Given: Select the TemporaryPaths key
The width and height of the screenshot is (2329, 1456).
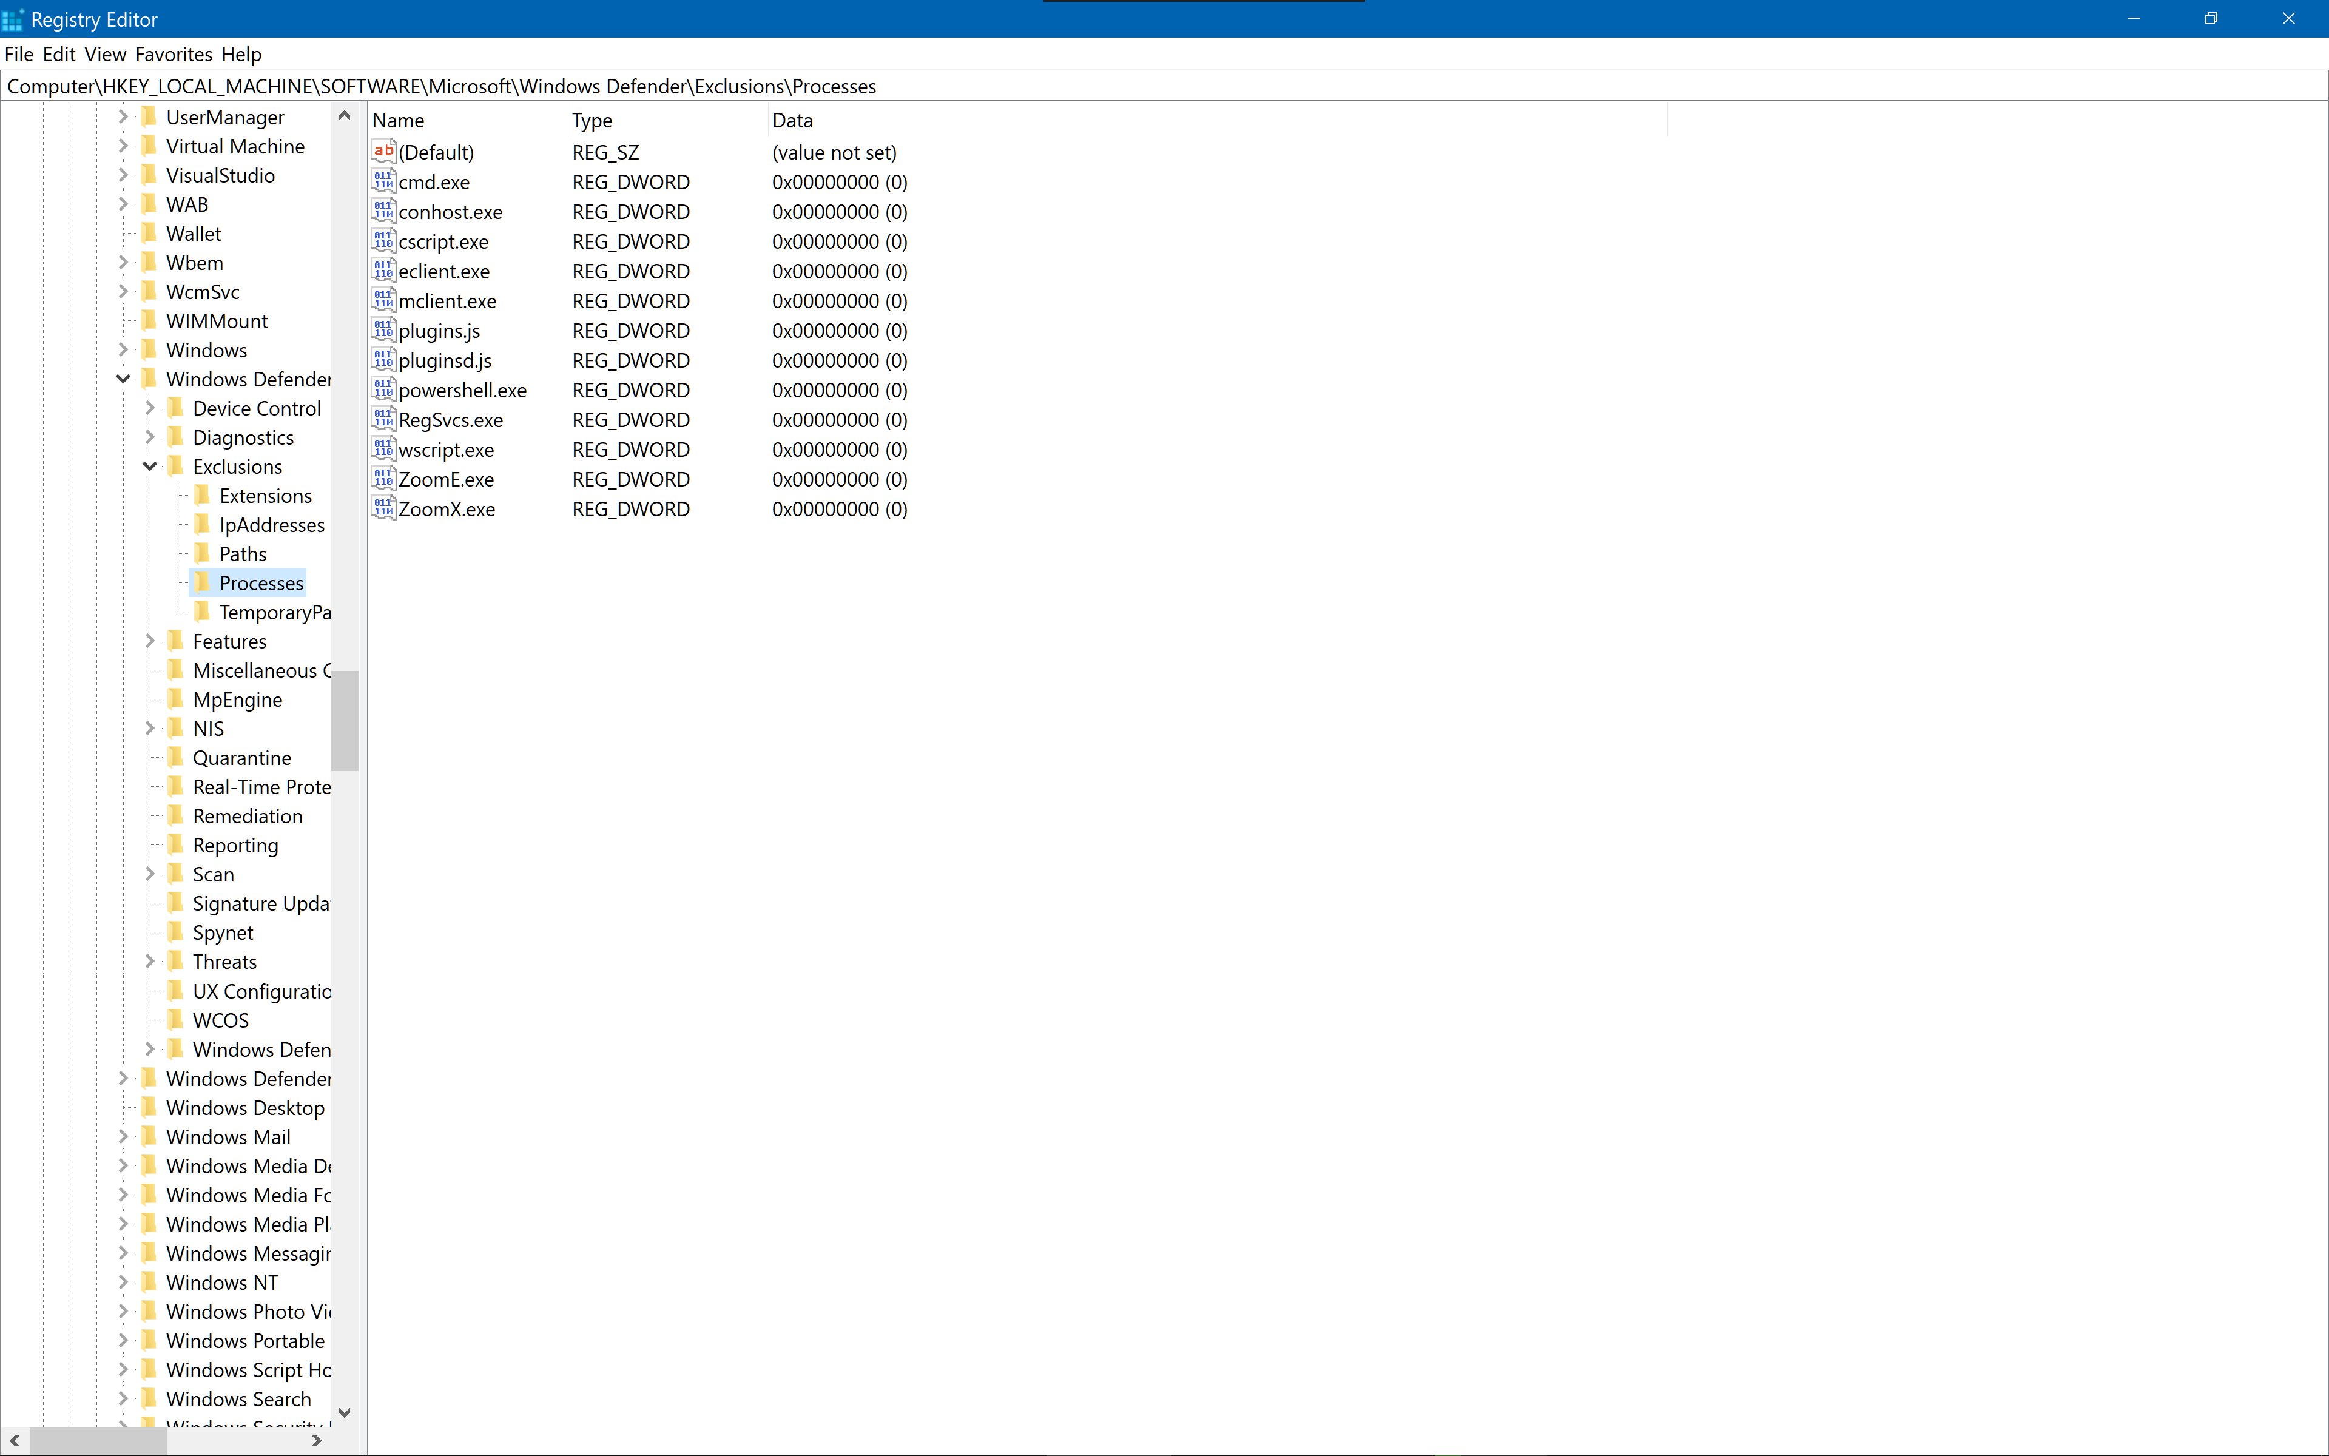Looking at the screenshot, I should (274, 613).
